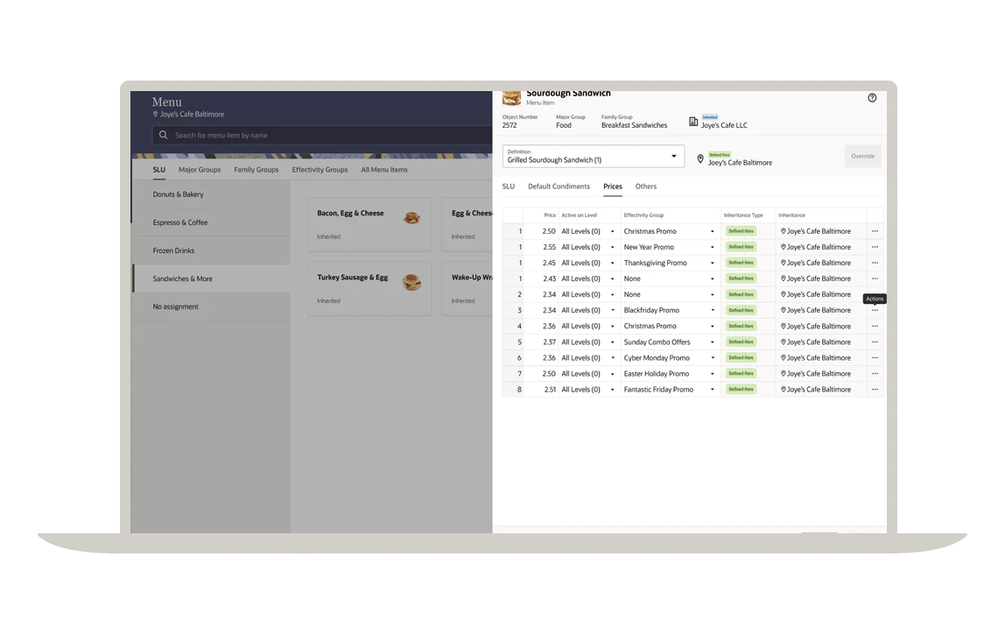1005x634 pixels.
Task: Go to the Family Groups tab
Action: point(256,170)
